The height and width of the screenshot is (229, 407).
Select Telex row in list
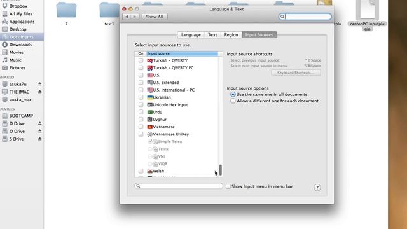click(x=179, y=149)
